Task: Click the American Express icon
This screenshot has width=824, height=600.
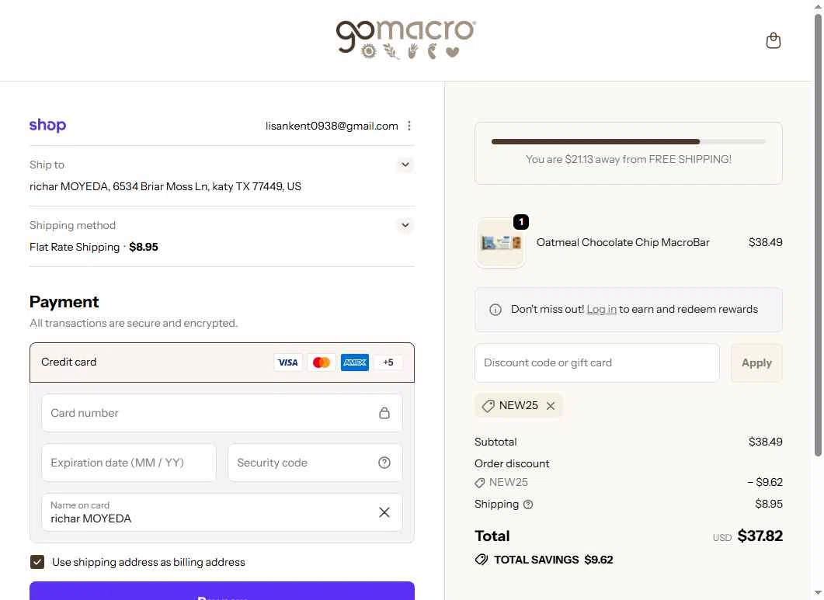Action: [355, 362]
